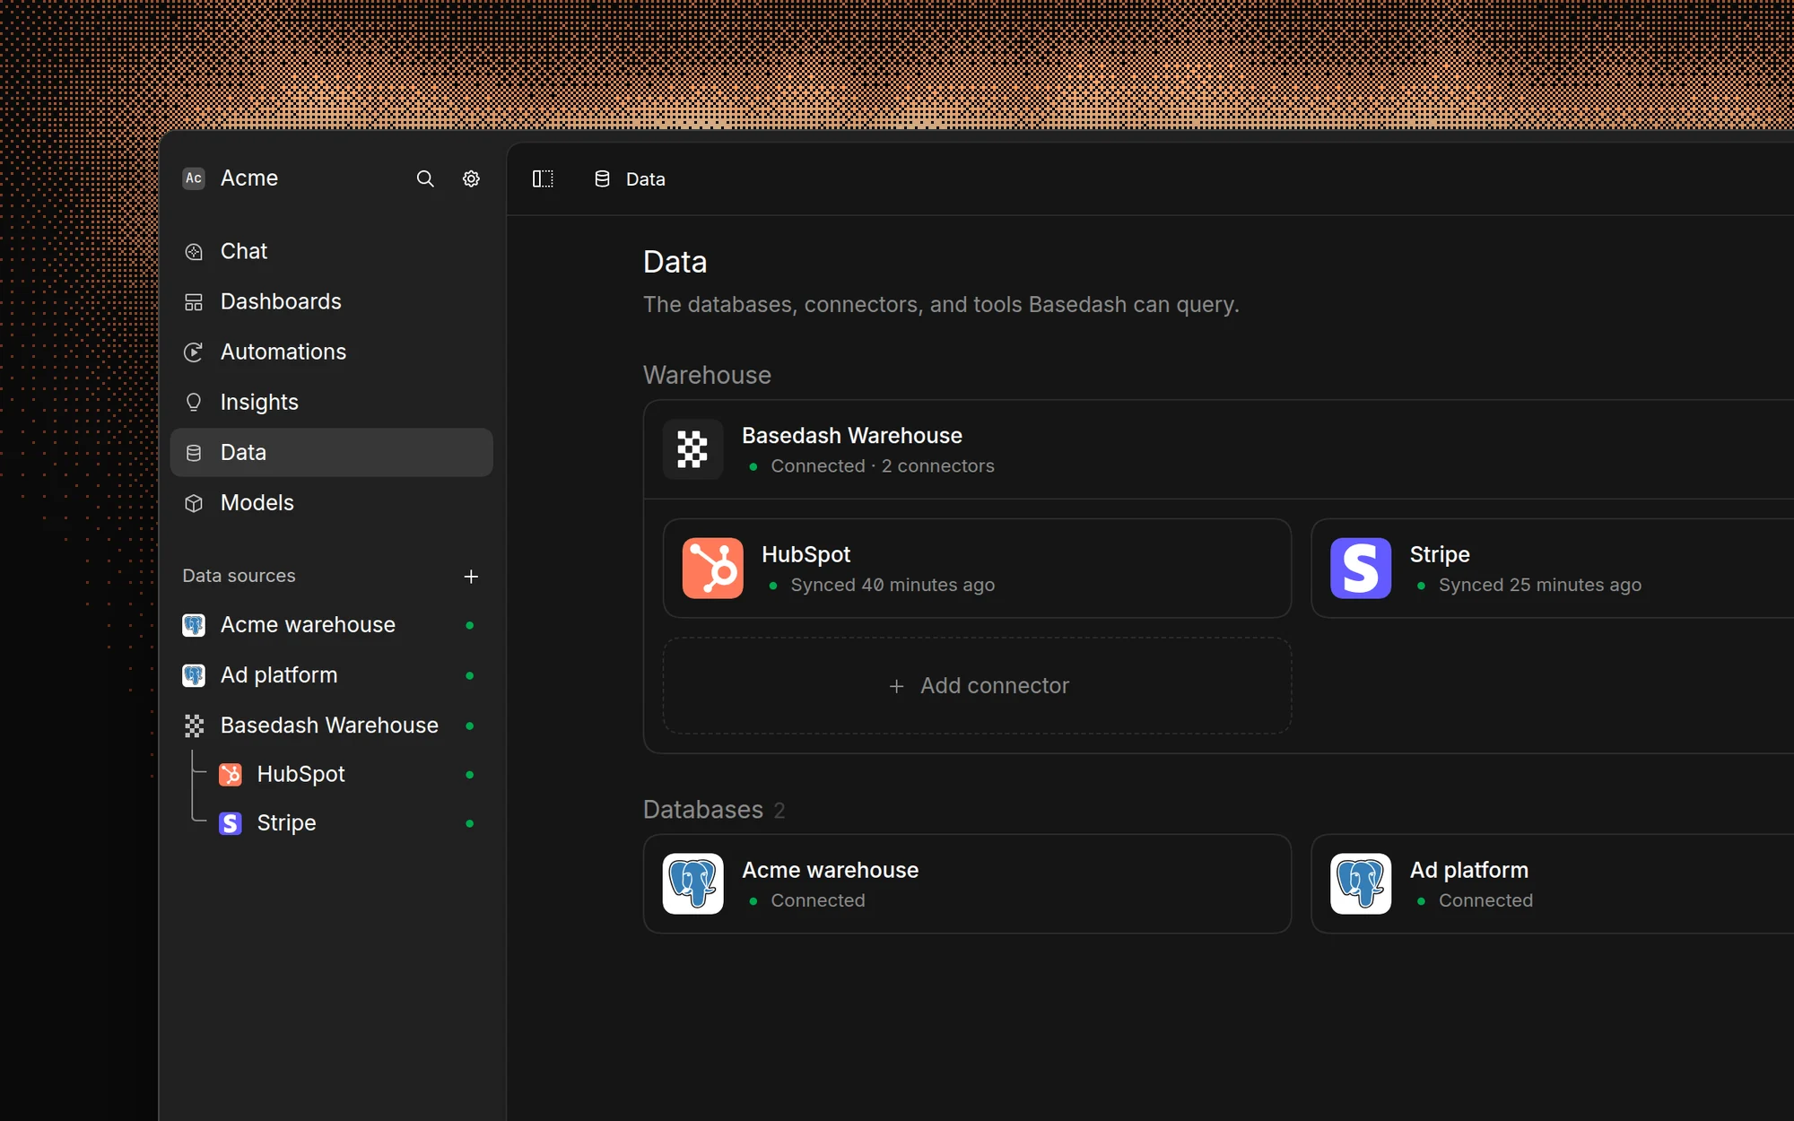1794x1121 pixels.
Task: Select Ad platform in Data sources list
Action: tap(331, 675)
